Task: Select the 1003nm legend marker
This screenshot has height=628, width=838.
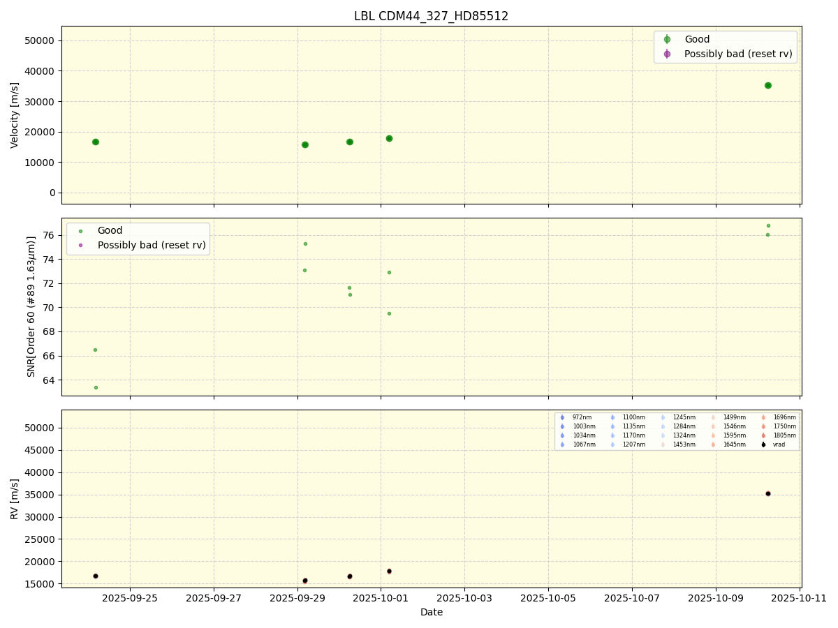Action: pos(562,426)
